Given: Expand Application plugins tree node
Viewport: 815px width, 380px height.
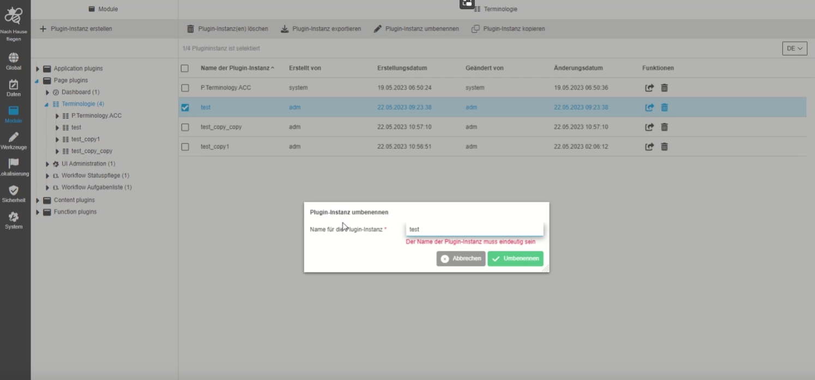Looking at the screenshot, I should tap(38, 69).
